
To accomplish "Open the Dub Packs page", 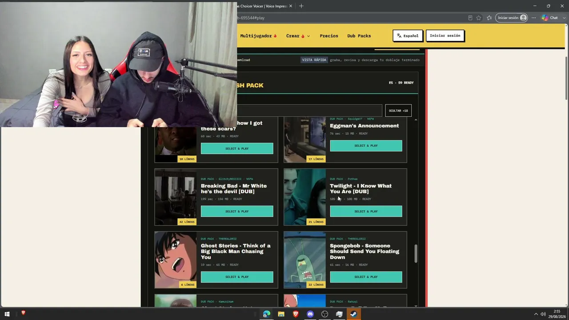I will [x=359, y=36].
